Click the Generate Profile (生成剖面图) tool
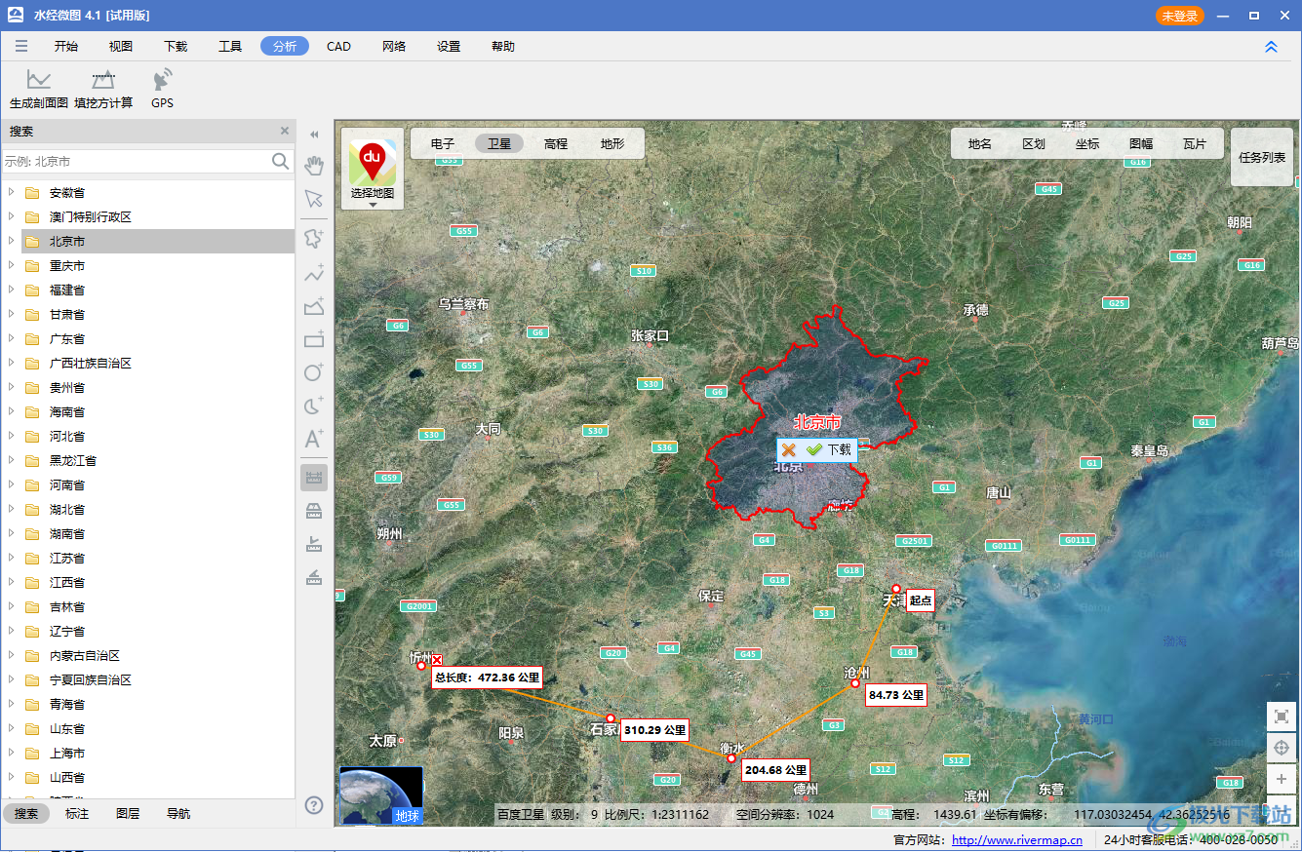The width and height of the screenshot is (1302, 852). click(x=39, y=89)
